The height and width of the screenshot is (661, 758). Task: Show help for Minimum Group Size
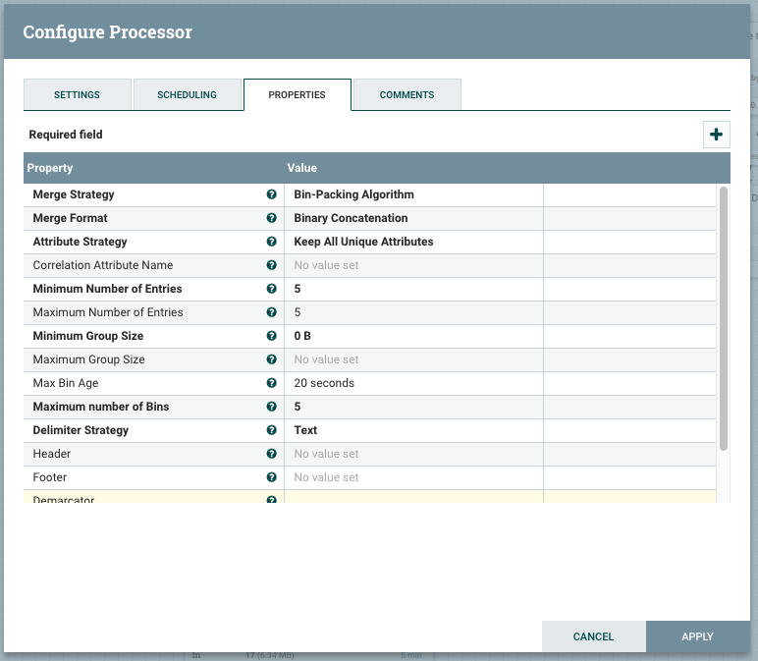coord(271,336)
